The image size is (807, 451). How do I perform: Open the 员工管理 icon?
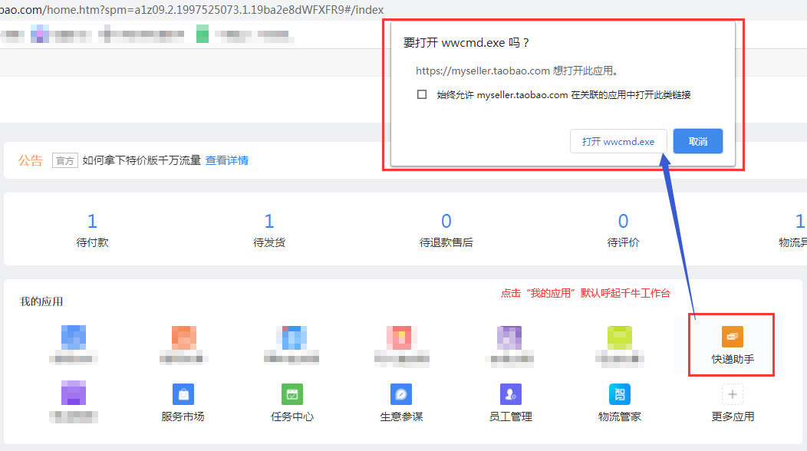click(511, 394)
